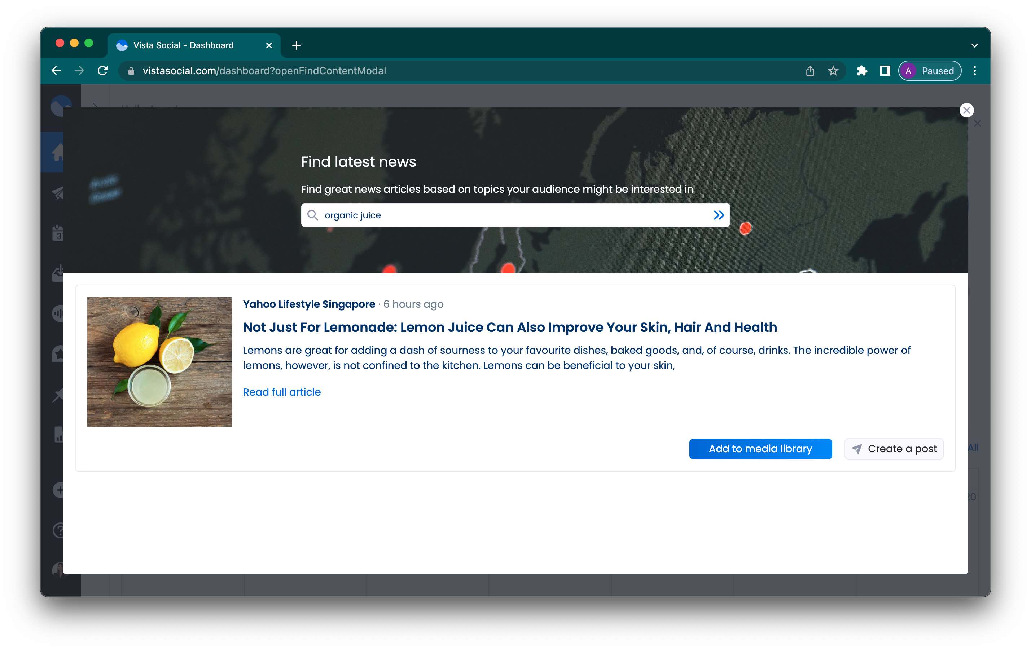Open the Paused profile menu
Image resolution: width=1031 pixels, height=650 pixels.
pyautogui.click(x=930, y=71)
